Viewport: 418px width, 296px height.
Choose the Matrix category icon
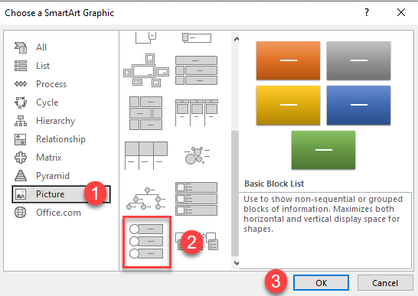(x=21, y=158)
